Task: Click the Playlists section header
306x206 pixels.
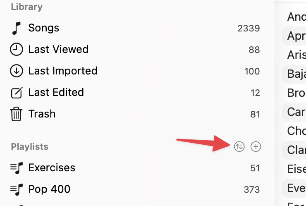Action: click(x=29, y=147)
